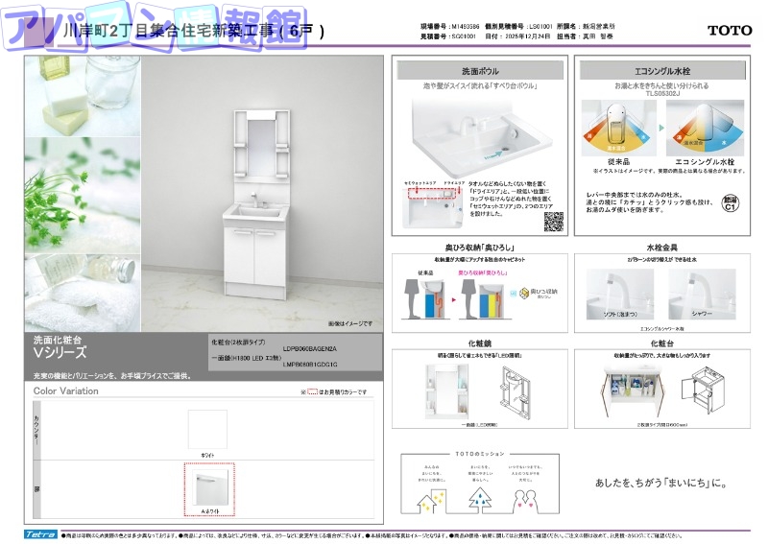Click the Color Variation heading
768x544 pixels.
point(65,390)
